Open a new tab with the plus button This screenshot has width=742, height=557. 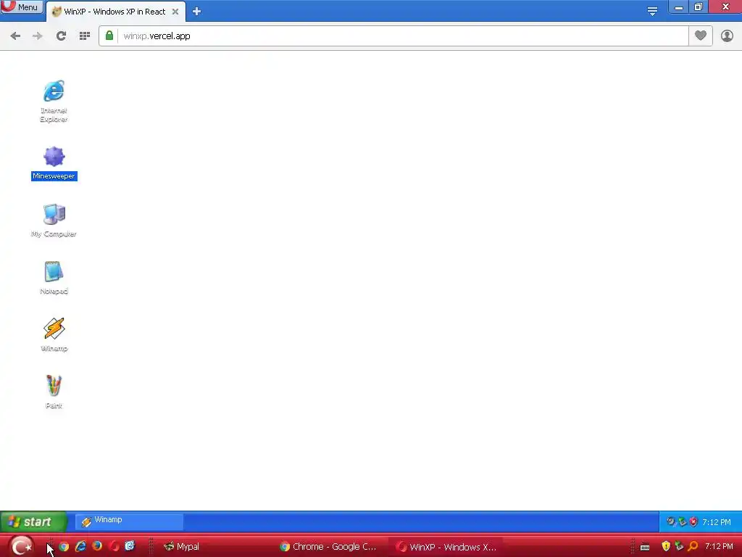pos(196,12)
